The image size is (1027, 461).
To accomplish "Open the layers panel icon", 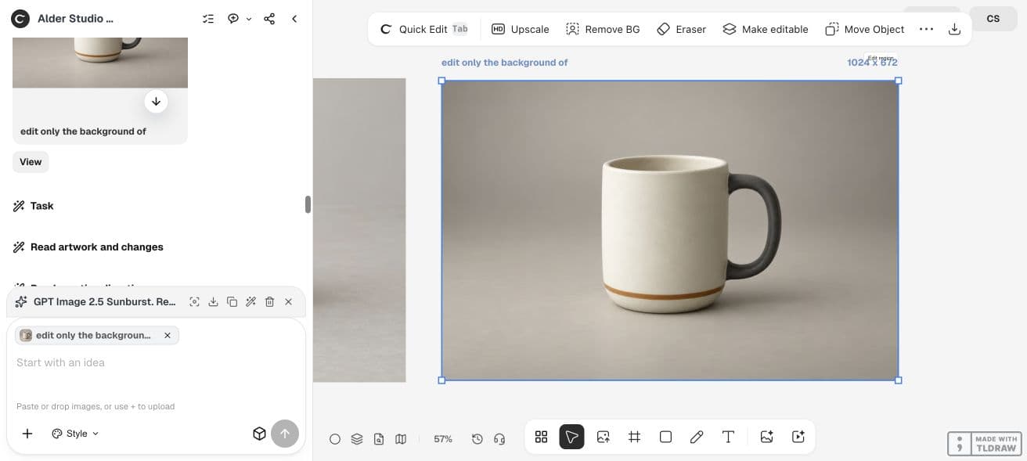I will coord(357,439).
